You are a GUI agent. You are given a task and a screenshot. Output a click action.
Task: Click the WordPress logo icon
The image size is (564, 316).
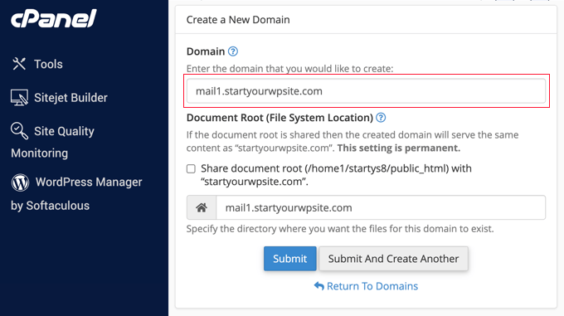click(20, 182)
